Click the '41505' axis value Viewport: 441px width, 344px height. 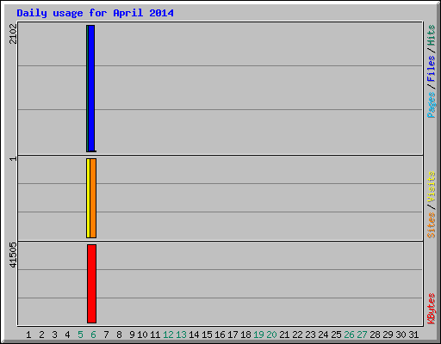pyautogui.click(x=13, y=255)
